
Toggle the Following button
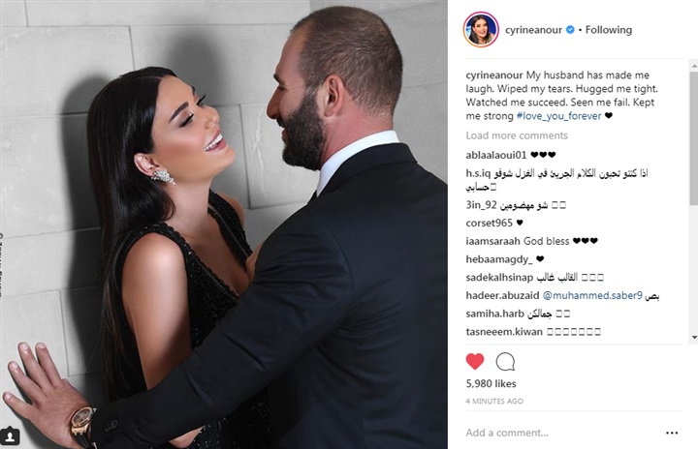coord(608,30)
